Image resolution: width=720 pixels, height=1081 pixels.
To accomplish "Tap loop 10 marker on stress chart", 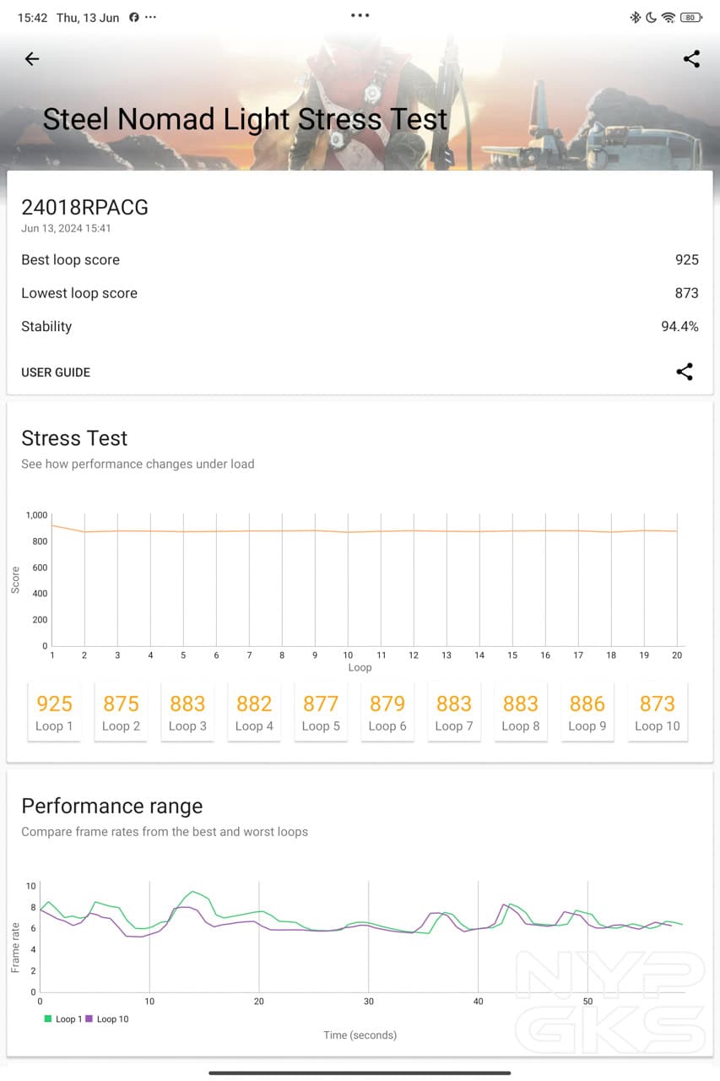I will 348,533.
